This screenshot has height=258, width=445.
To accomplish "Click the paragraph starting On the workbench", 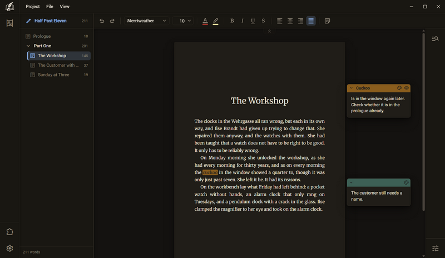I will [x=259, y=198].
